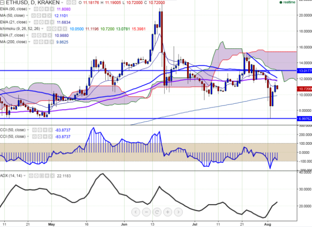The width and height of the screenshot is (312, 227).
Task: Open settings gear on first CCI (50, close) row
Action: (39, 130)
